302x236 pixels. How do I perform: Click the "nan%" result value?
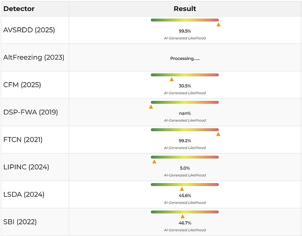(185, 113)
